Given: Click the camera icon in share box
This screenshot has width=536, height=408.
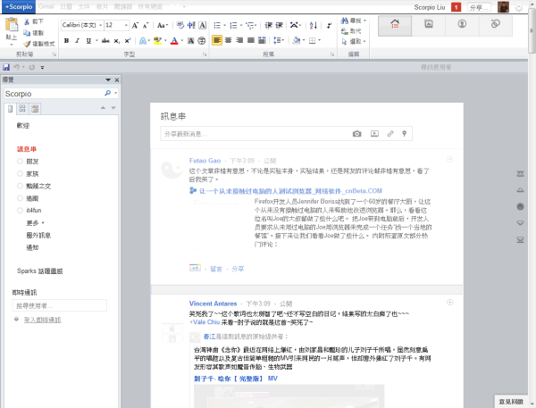Looking at the screenshot, I should click(356, 134).
